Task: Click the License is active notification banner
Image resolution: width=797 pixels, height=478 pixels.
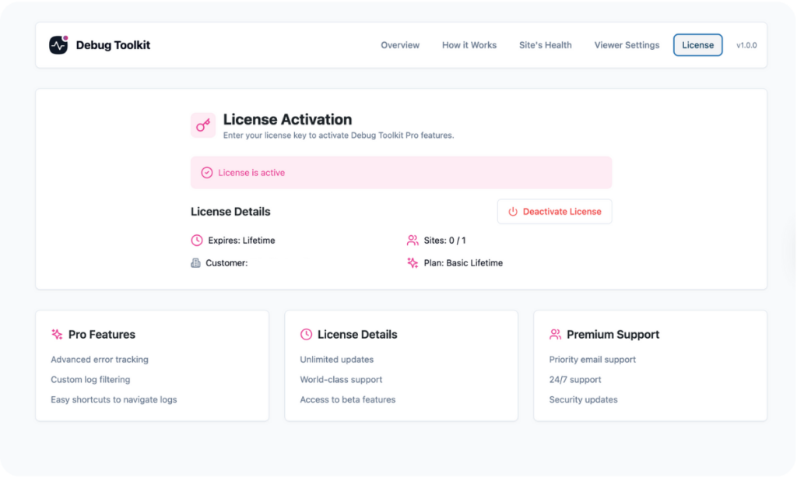Action: [x=401, y=171]
